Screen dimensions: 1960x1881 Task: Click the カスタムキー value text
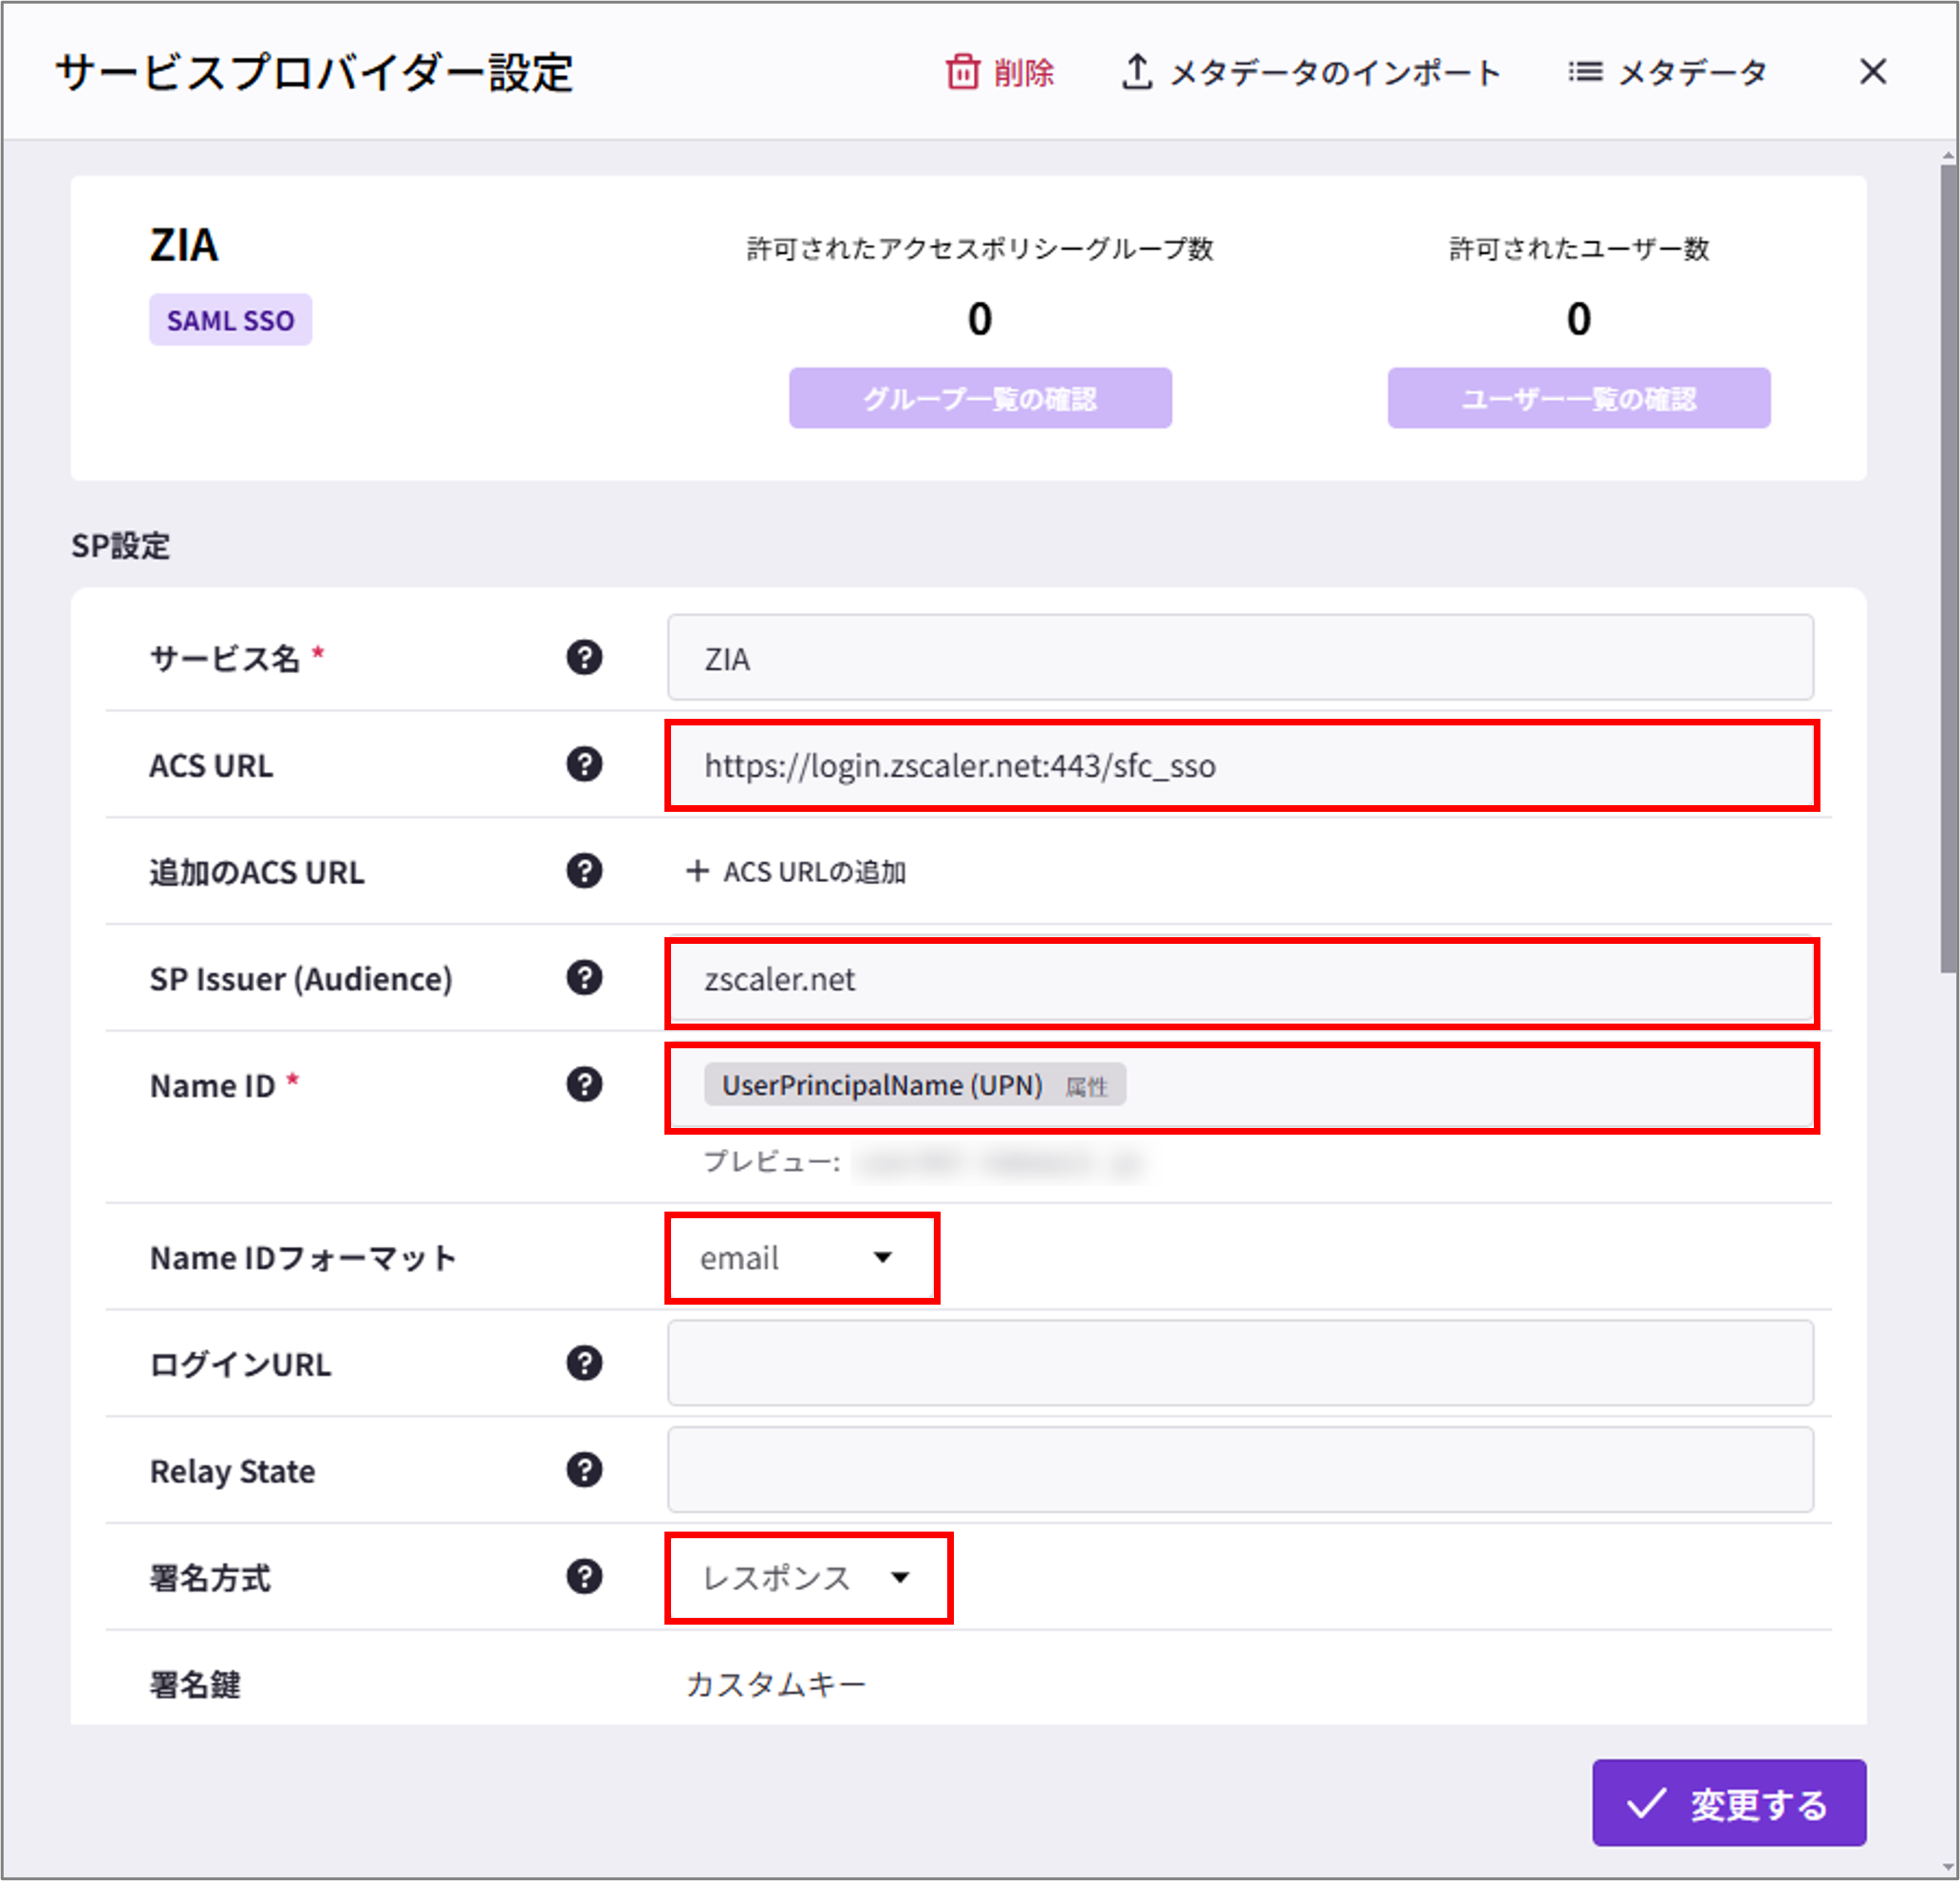coord(776,1683)
